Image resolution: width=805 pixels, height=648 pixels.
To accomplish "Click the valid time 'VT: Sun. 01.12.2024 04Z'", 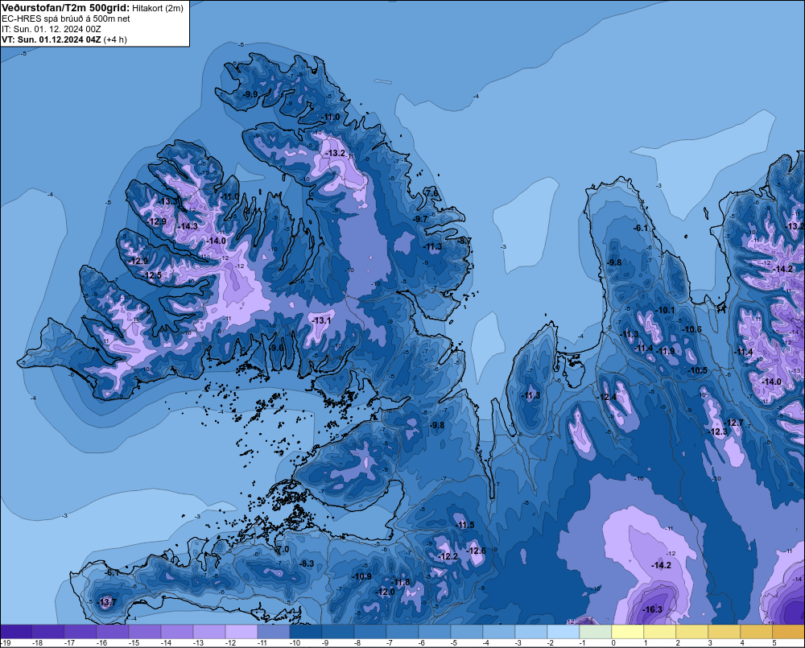I will tap(52, 39).
